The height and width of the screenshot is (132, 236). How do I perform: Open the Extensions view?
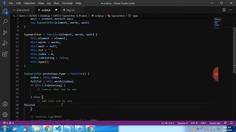[5, 54]
